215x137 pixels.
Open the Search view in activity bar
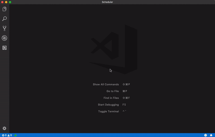(4, 19)
